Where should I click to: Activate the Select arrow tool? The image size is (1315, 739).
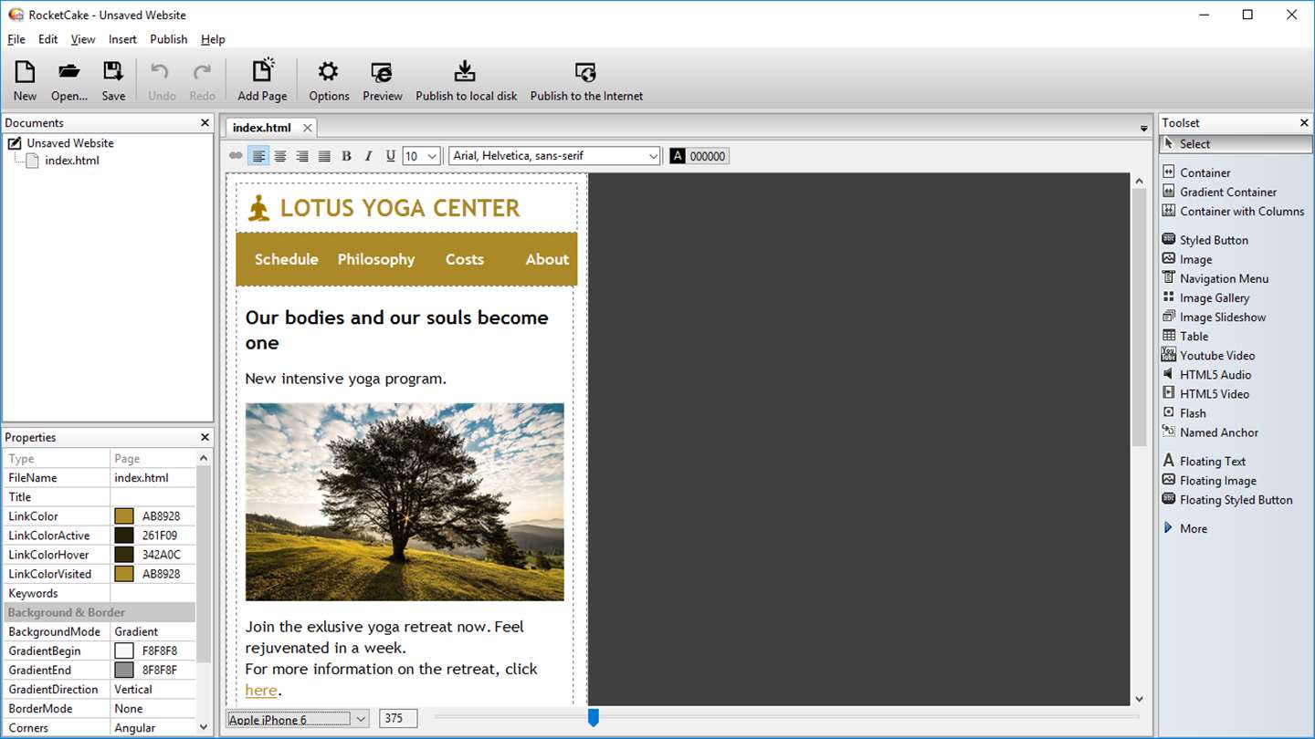[x=1236, y=143]
